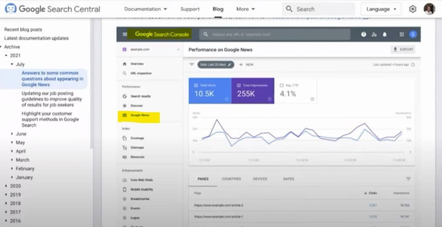442x227 pixels.
Task: Click the Google Search Central logo icon
Action: click(x=11, y=9)
